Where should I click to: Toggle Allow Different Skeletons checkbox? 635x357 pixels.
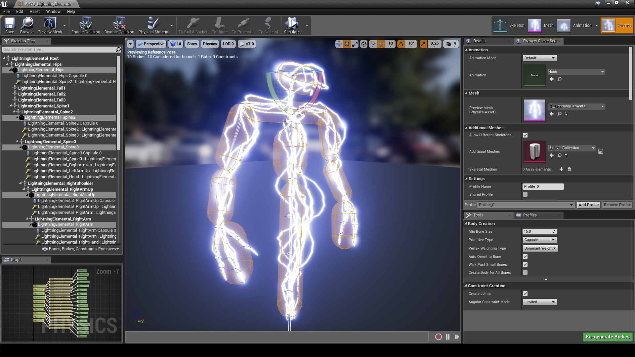525,135
